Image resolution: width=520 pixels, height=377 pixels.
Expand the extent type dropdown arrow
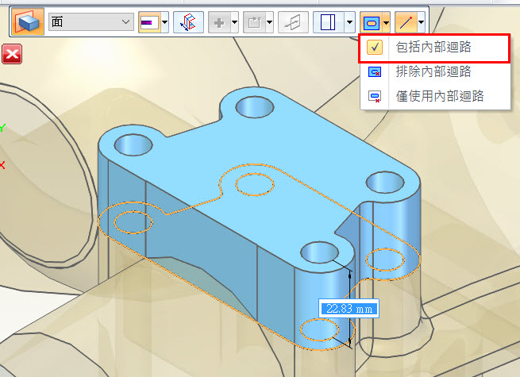pyautogui.click(x=165, y=22)
